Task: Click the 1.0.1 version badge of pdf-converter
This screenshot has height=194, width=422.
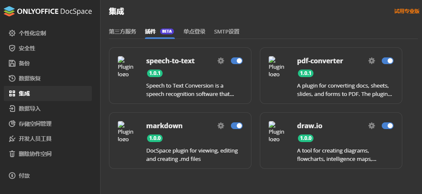Action: coord(306,73)
